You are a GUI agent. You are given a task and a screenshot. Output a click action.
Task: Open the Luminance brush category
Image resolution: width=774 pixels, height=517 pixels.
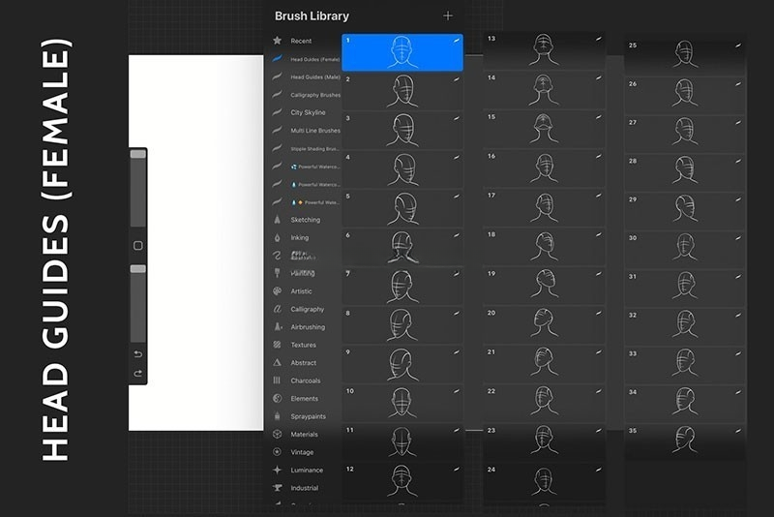tap(307, 471)
